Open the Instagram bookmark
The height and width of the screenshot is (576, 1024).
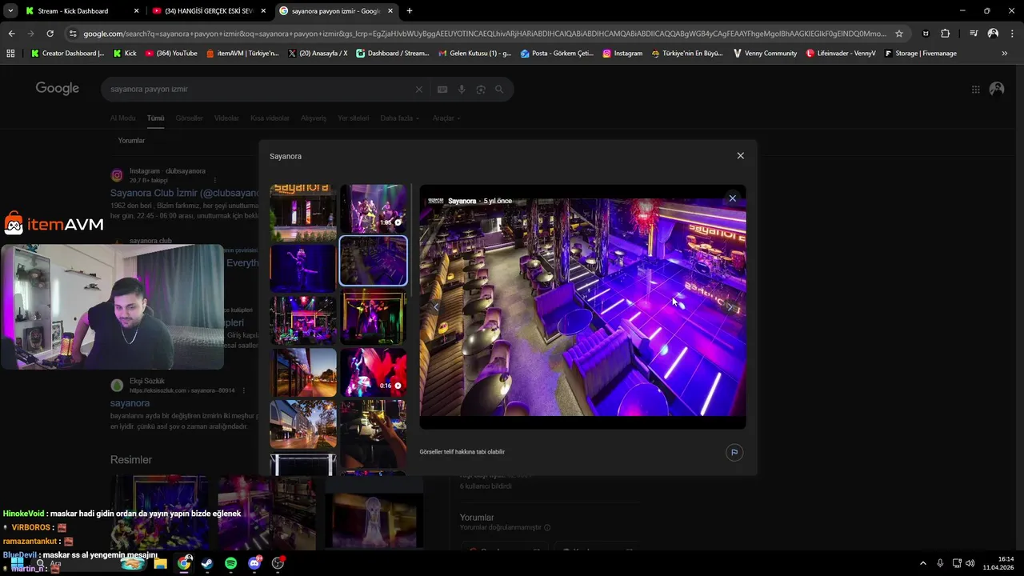click(x=622, y=54)
